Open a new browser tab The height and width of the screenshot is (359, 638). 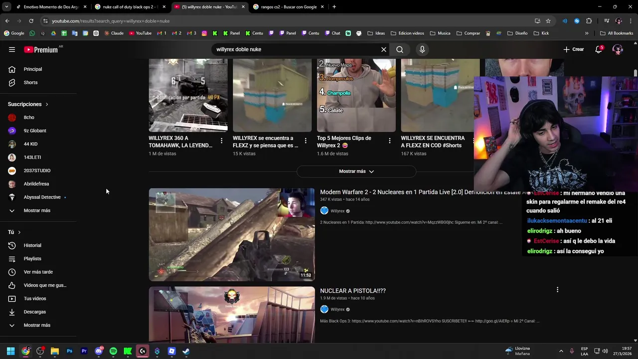(334, 7)
